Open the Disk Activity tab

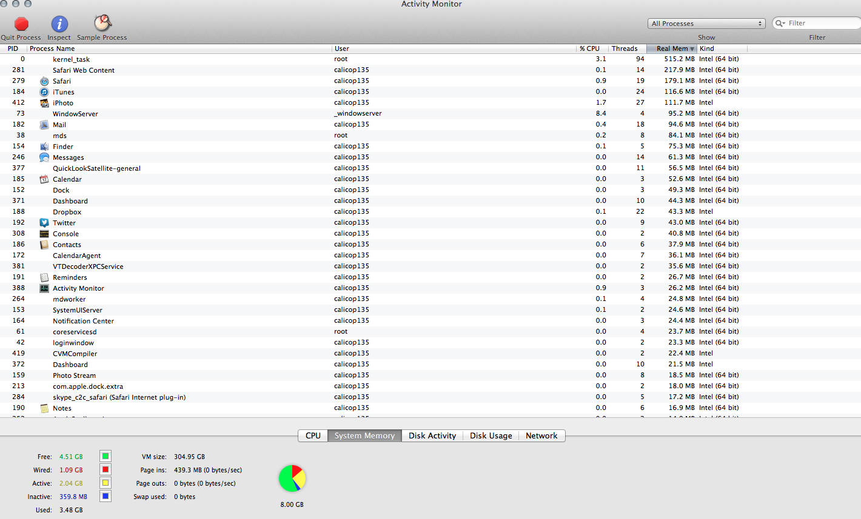tap(432, 435)
